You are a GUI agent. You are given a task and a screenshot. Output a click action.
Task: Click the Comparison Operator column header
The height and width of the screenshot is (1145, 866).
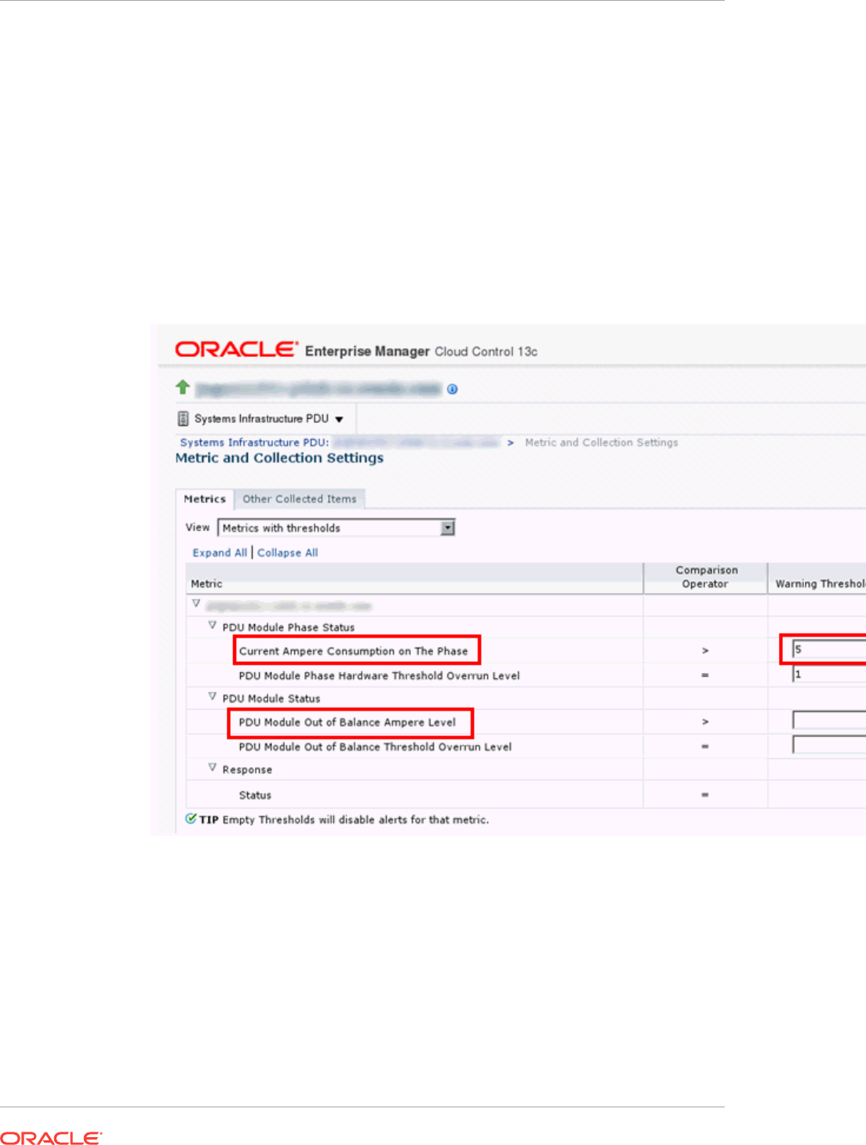[x=706, y=577]
